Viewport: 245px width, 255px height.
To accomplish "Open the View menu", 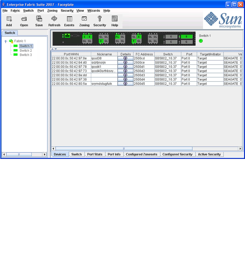I will [80, 10].
